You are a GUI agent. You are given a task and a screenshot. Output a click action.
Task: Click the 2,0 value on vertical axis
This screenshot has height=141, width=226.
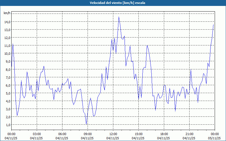(x=7, y=117)
